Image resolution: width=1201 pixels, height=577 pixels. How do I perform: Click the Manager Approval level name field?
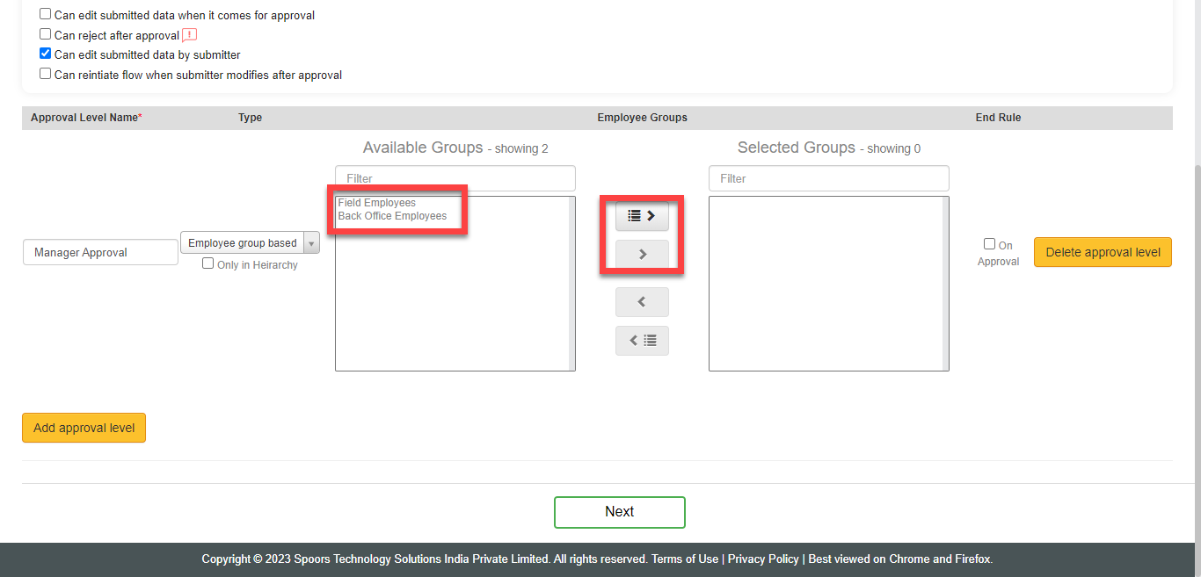[x=100, y=252]
